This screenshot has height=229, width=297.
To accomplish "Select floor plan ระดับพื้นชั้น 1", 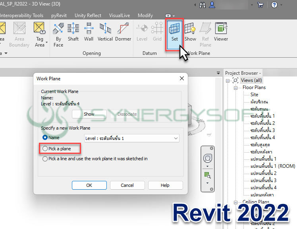I will [262, 116].
